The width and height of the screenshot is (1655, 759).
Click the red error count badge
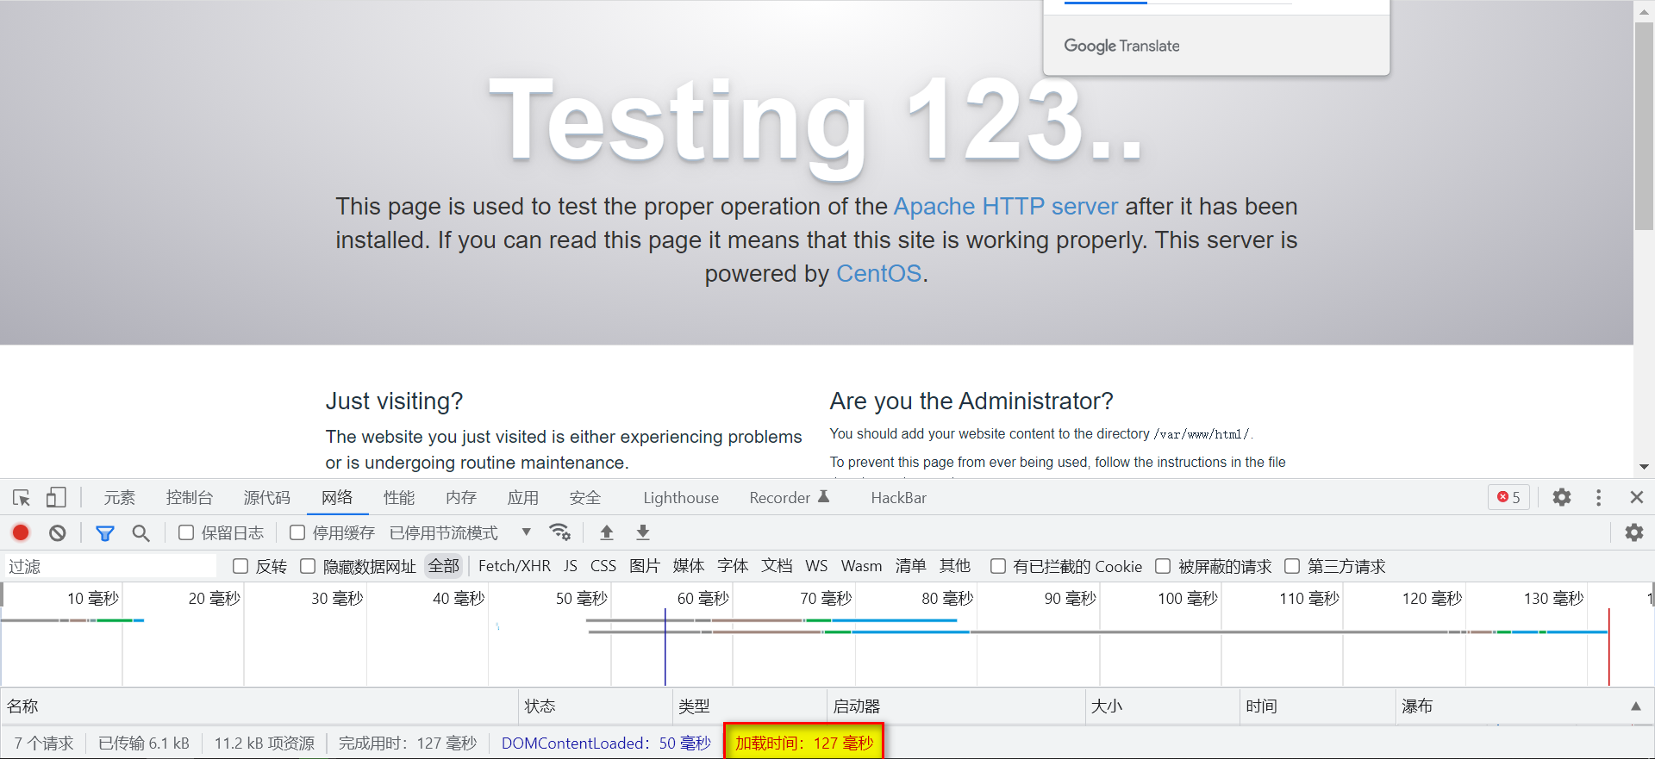[1508, 497]
